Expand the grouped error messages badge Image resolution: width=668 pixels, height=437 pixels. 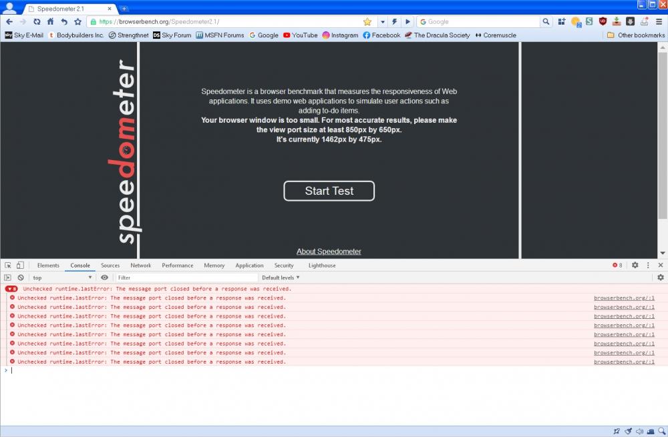[x=11, y=289]
